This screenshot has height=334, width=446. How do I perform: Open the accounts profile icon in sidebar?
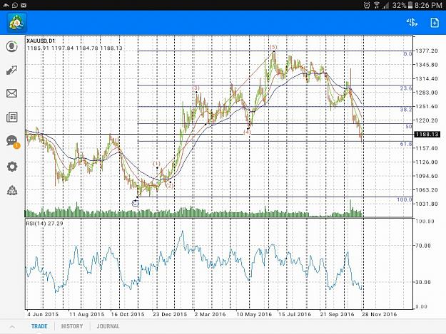tap(11, 46)
